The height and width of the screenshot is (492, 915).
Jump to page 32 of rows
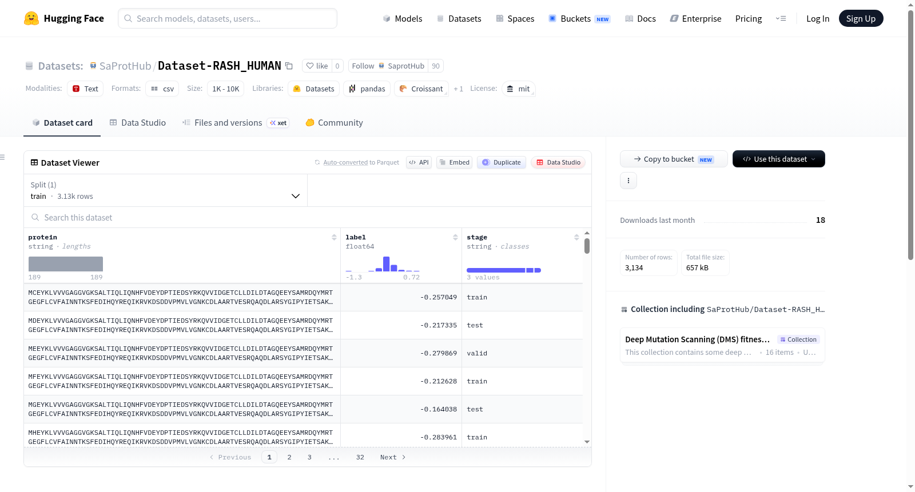tap(360, 457)
